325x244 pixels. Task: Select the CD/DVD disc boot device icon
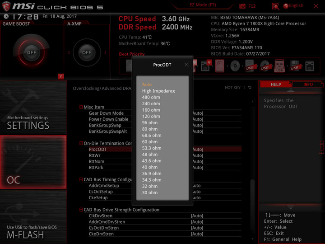click(235, 66)
